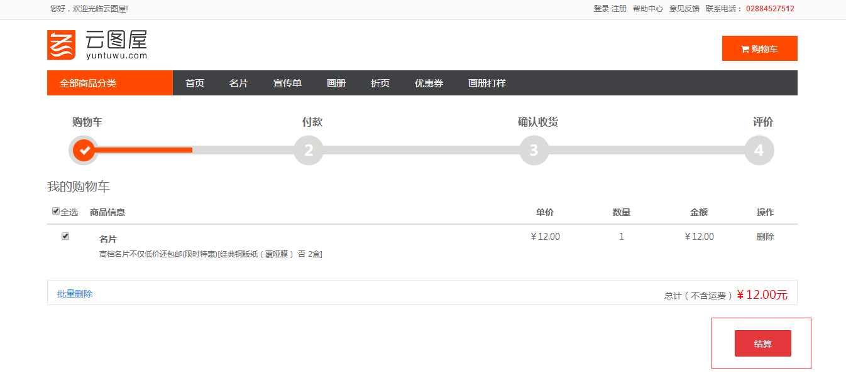Visit 帮助中心 help link
Image resolution: width=846 pixels, height=376 pixels.
tap(647, 9)
